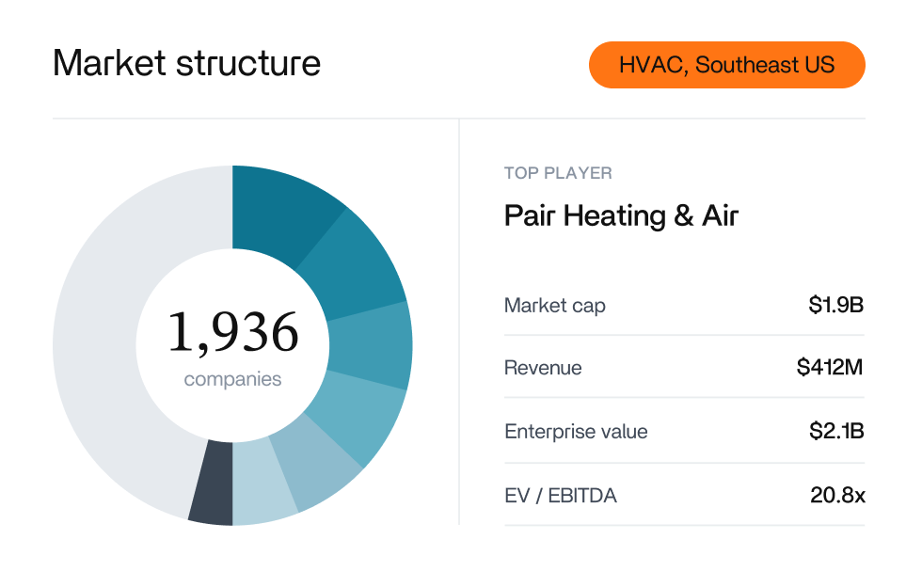The image size is (922, 587).
Task: Click the companies label under the count
Action: click(x=233, y=379)
